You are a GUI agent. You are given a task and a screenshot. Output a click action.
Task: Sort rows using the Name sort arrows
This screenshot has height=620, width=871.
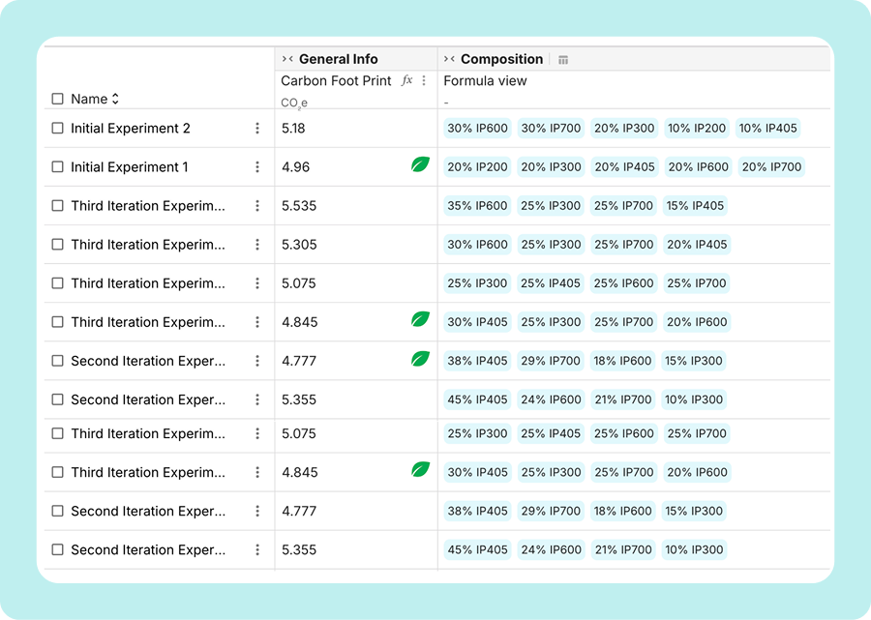pos(115,99)
